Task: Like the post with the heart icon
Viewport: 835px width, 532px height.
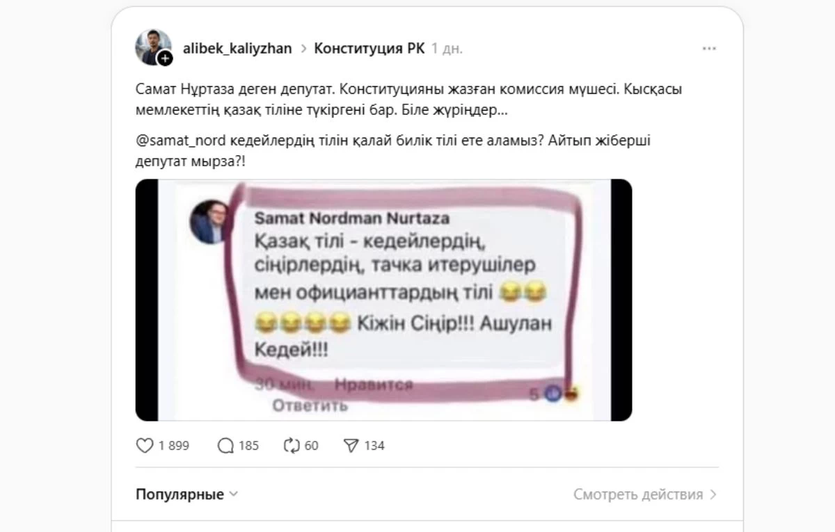Action: point(145,446)
